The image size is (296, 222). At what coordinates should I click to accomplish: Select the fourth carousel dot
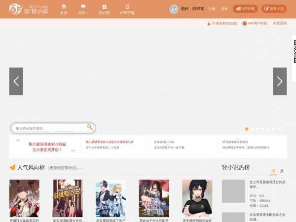263,129
